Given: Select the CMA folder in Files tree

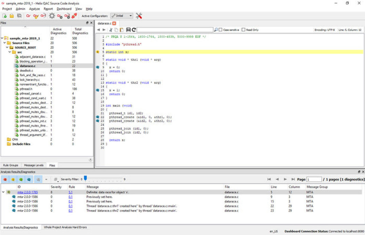Looking at the screenshot, I should [15, 139].
